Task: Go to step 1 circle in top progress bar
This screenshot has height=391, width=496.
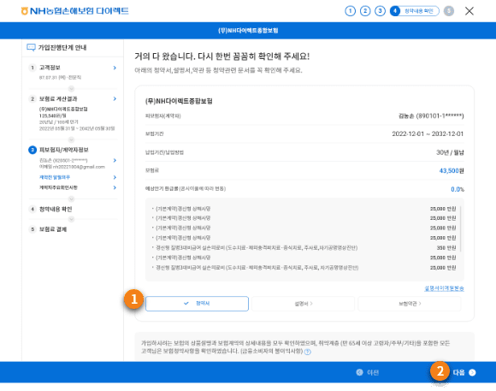Action: [x=350, y=11]
